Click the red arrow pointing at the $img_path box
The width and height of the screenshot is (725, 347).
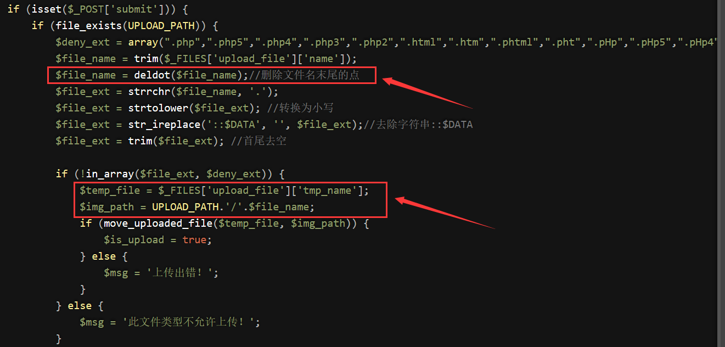pos(445,213)
